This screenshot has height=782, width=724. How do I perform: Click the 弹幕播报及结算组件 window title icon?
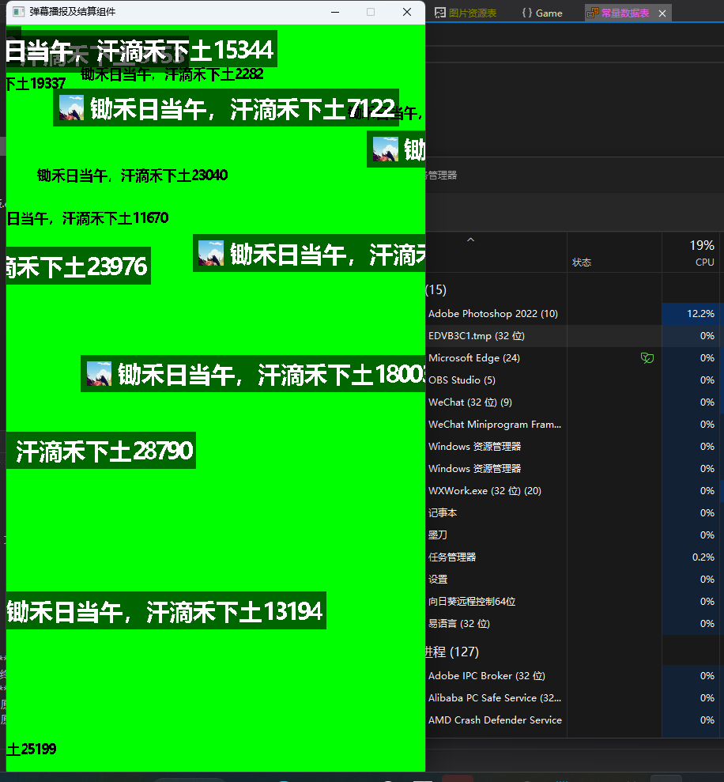click(17, 12)
